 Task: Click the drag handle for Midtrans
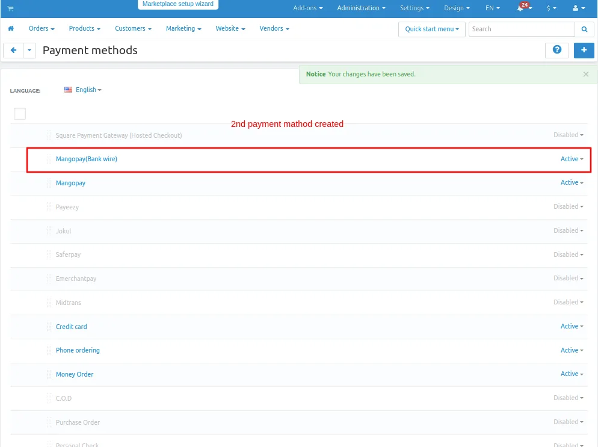click(x=49, y=303)
